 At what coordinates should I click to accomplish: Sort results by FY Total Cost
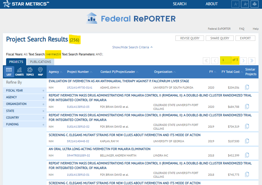click(x=232, y=72)
